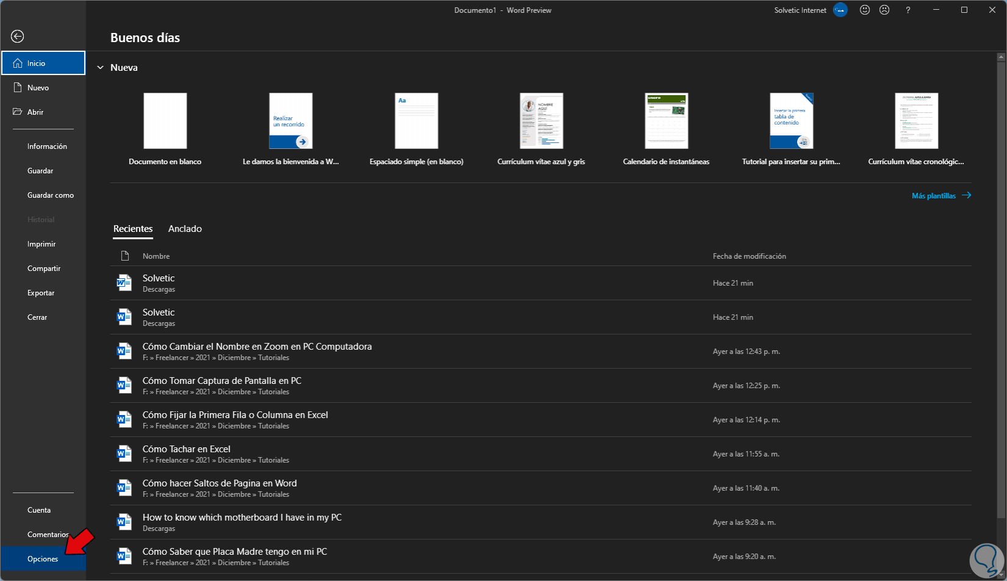Open help with the question mark icon
The image size is (1007, 581).
coord(908,10)
